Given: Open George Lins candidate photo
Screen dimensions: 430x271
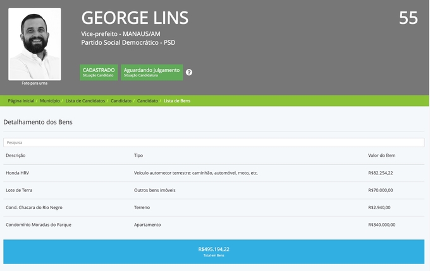Looking at the screenshot, I should (35, 44).
